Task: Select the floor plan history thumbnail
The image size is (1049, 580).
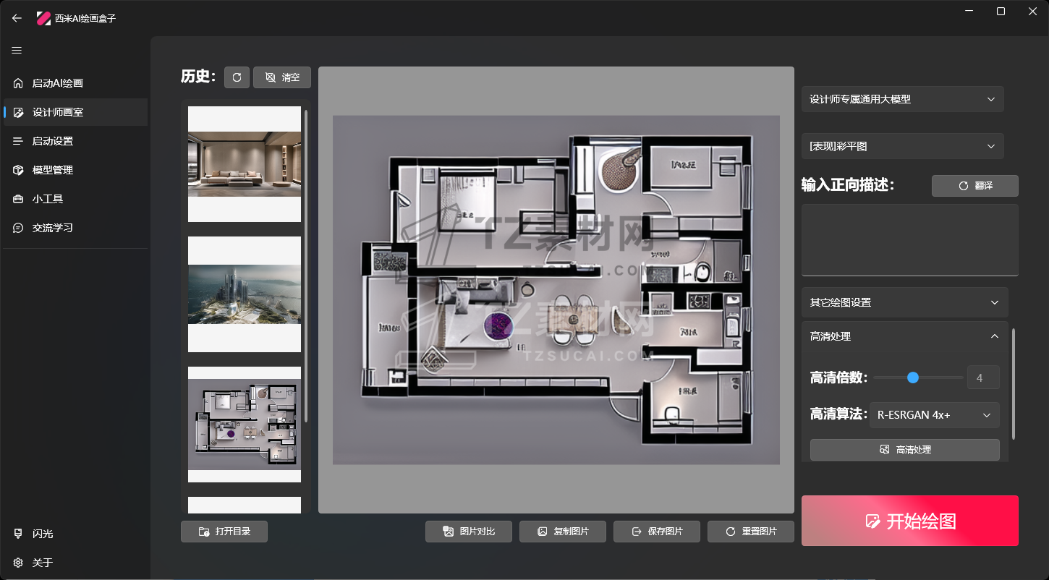Action: coord(245,425)
